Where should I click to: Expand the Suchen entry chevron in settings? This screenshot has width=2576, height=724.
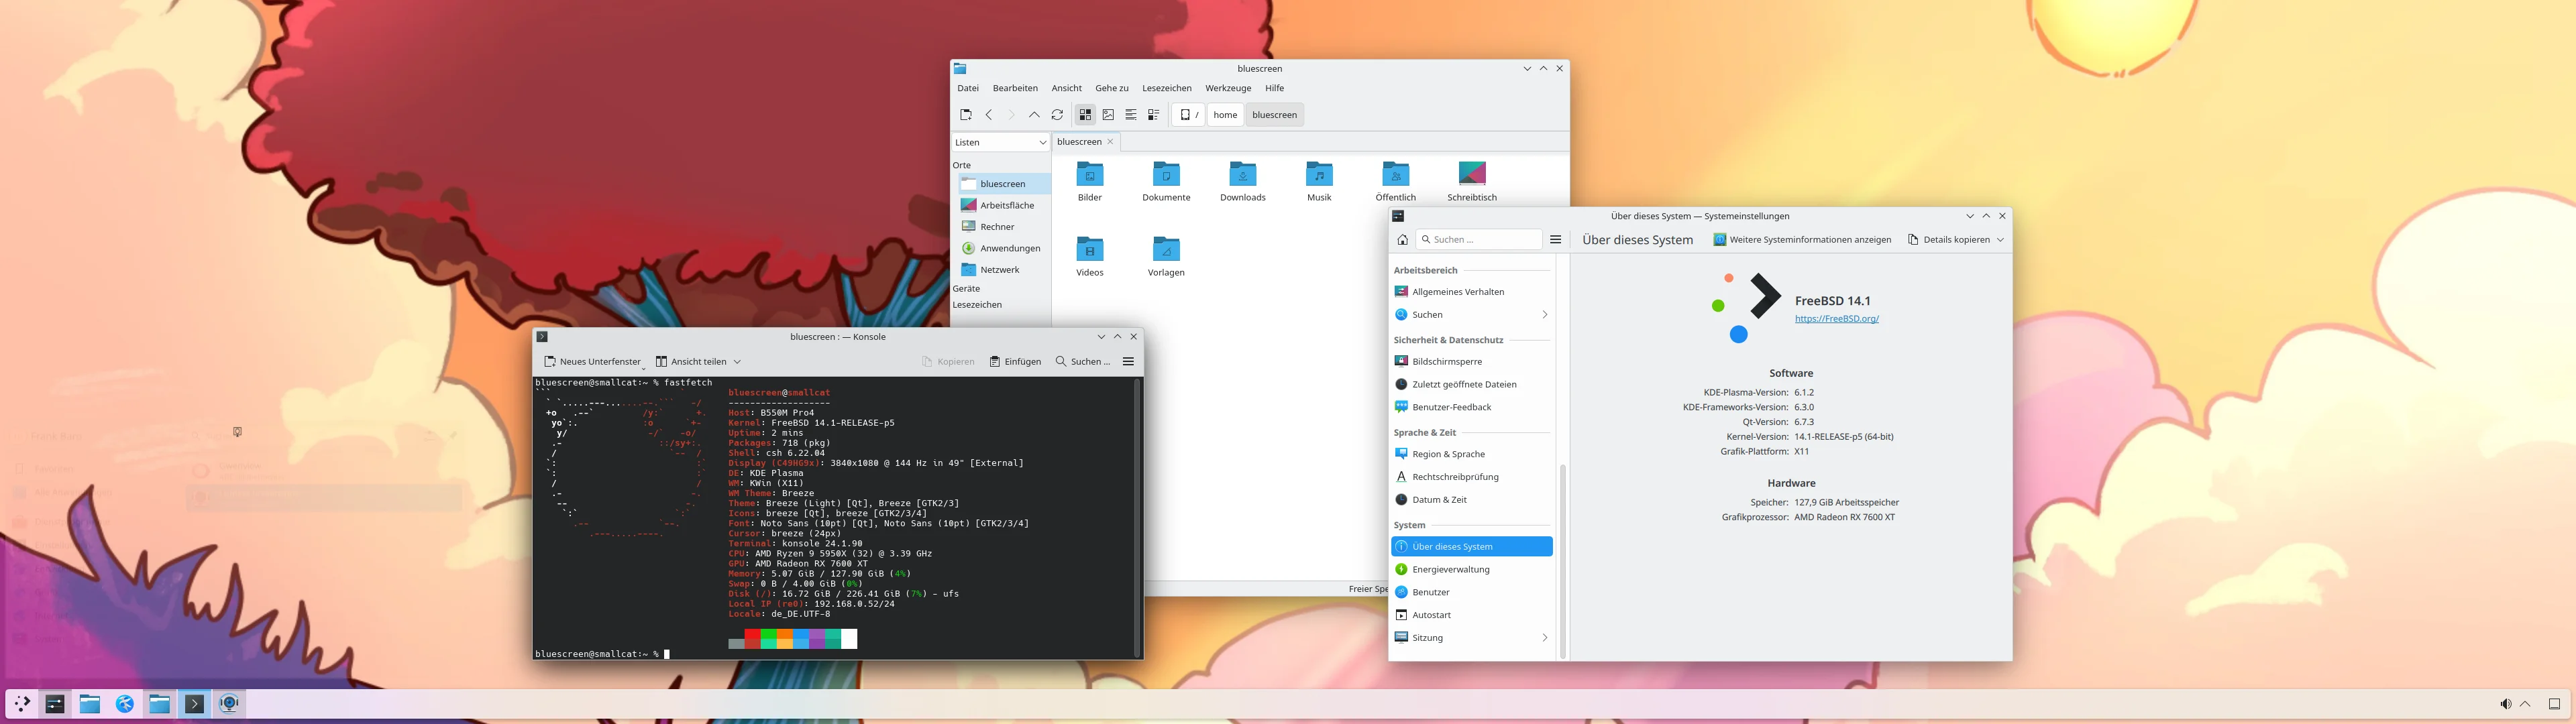coord(1544,315)
